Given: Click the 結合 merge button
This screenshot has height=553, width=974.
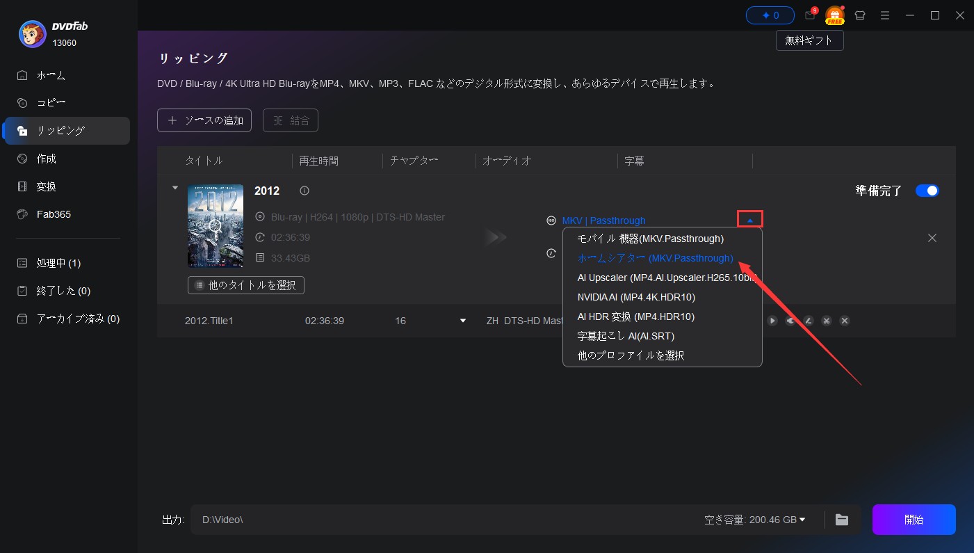Looking at the screenshot, I should (291, 120).
